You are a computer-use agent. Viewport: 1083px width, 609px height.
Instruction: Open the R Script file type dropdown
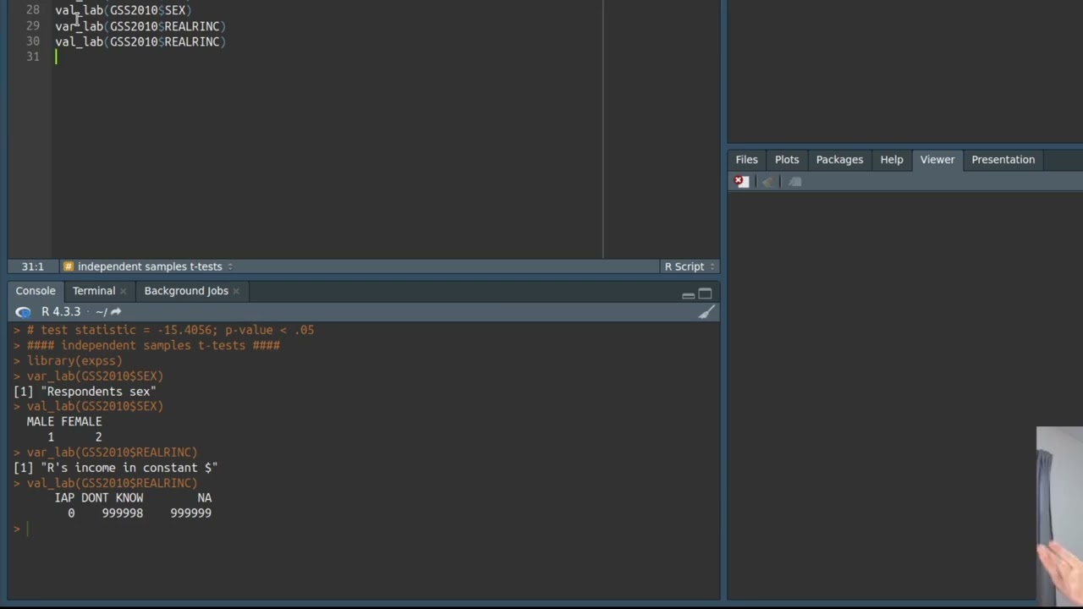coord(689,266)
